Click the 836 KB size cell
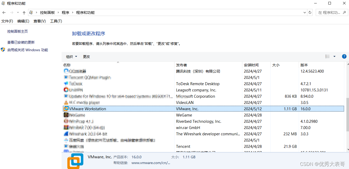Image resolution: width=349 pixels, height=169 pixels. tap(291, 96)
